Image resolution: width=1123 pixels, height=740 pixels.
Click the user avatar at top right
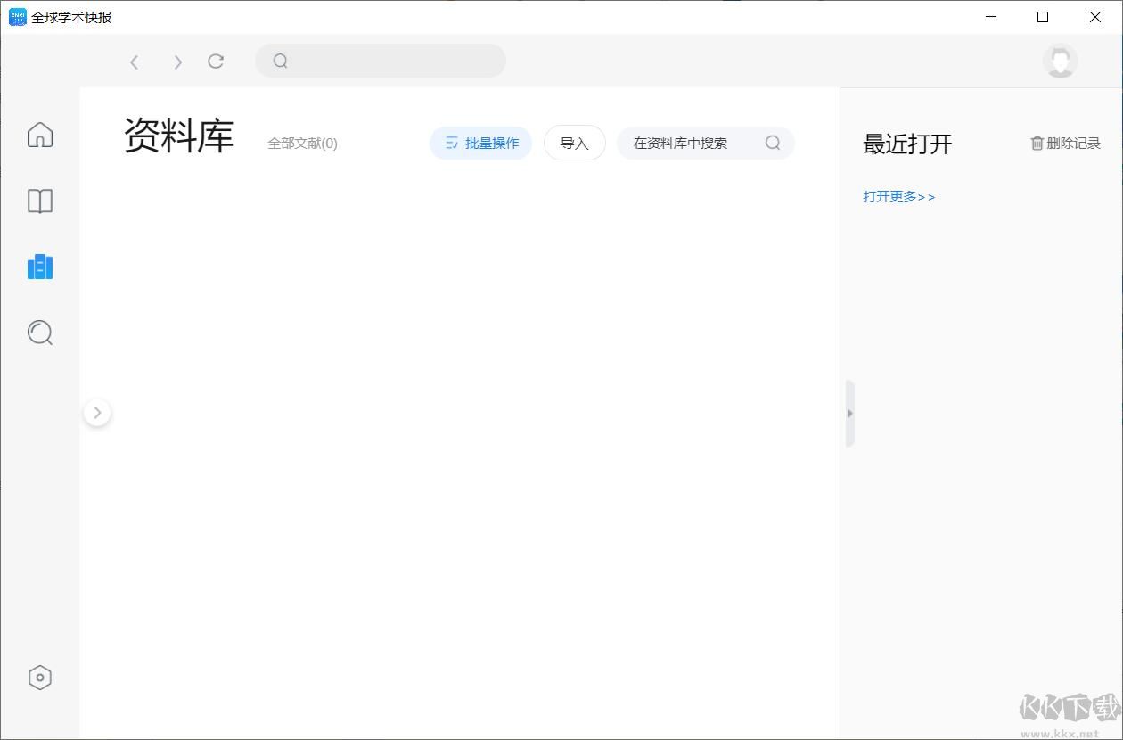tap(1060, 62)
